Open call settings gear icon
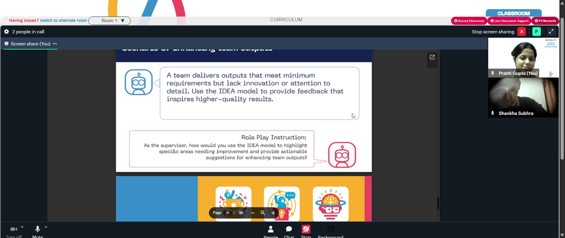This screenshot has width=565, height=238. point(6,32)
